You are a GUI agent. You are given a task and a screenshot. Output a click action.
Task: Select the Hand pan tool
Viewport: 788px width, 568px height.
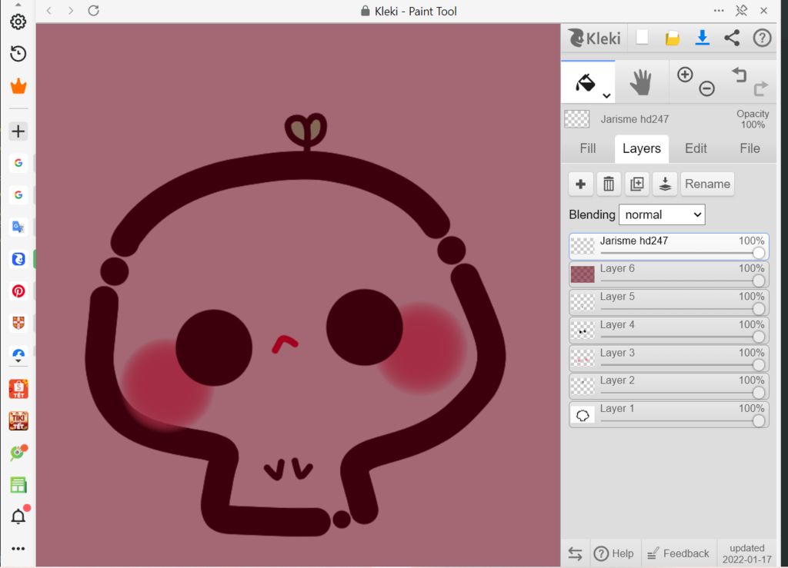coord(641,82)
